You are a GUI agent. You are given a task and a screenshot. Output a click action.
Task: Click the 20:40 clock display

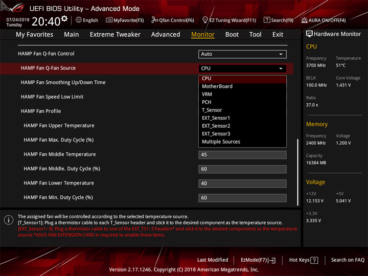coord(46,21)
